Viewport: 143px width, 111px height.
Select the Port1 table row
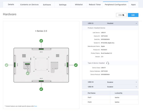110,97
